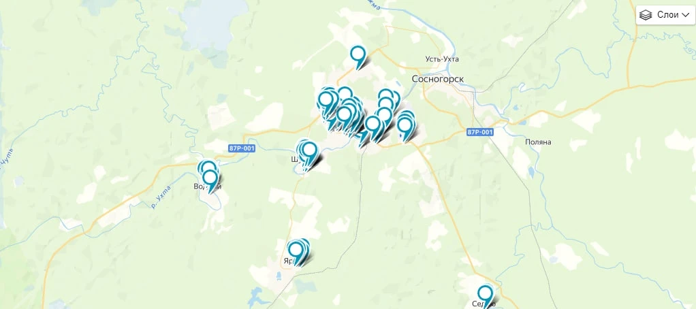This screenshot has width=696, height=309.
Task: Click the front marker pin at Водный
Action: [x=210, y=182]
